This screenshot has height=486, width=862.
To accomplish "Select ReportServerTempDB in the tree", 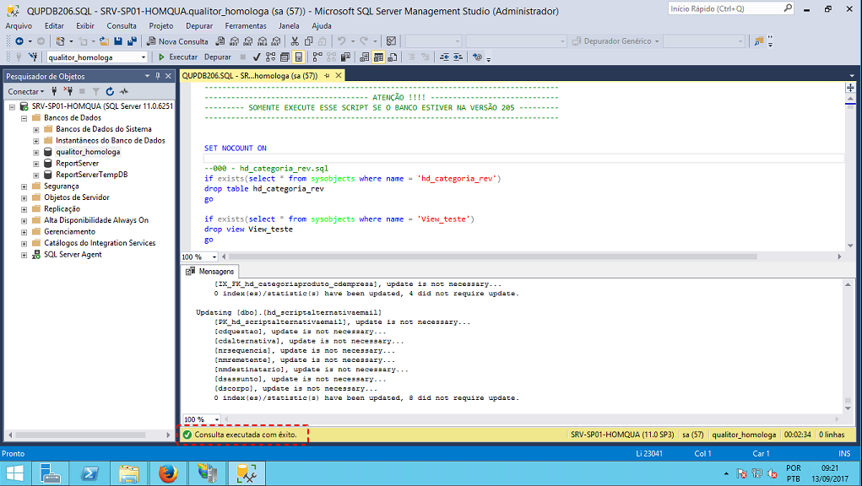I will coord(92,175).
